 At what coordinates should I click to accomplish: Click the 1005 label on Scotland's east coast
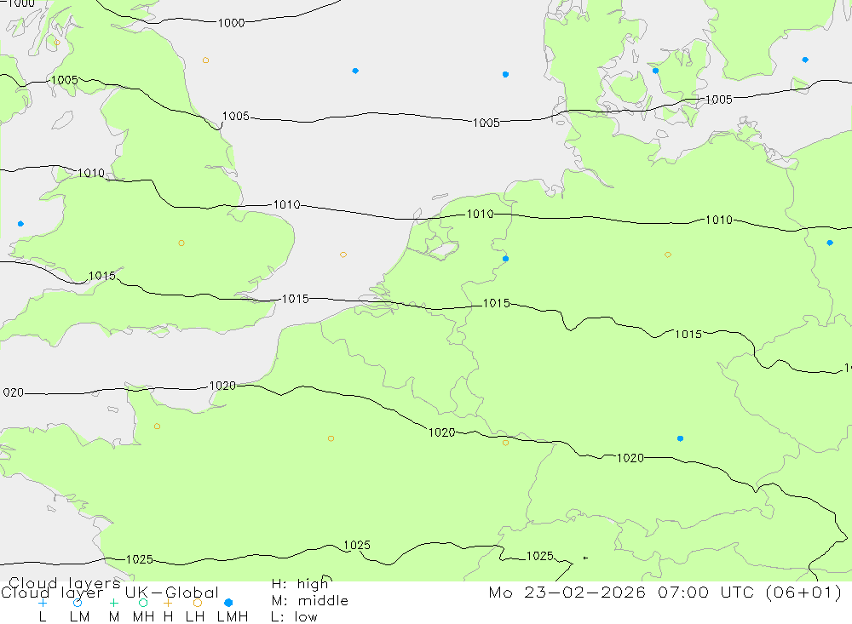[x=236, y=117]
